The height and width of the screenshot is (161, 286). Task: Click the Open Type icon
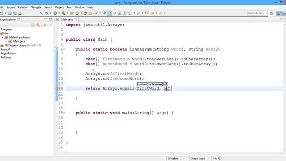click(85, 13)
